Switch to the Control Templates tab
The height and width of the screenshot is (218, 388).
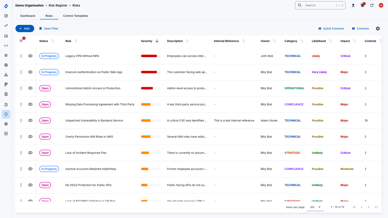tap(75, 16)
